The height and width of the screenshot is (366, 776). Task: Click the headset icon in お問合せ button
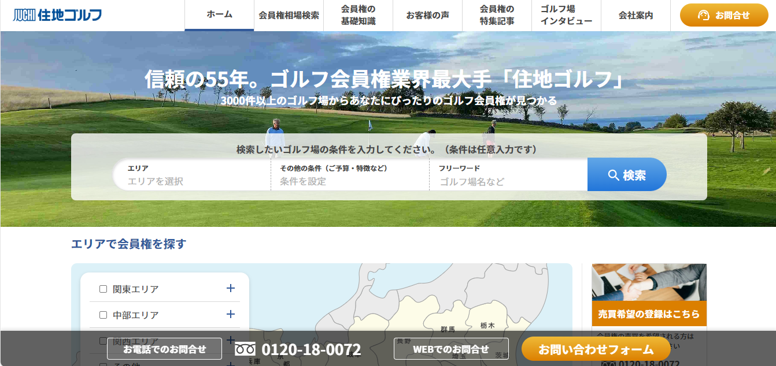703,16
